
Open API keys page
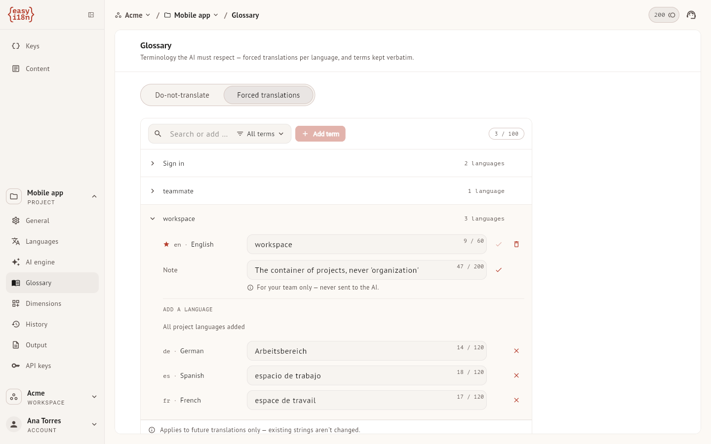coord(52,366)
